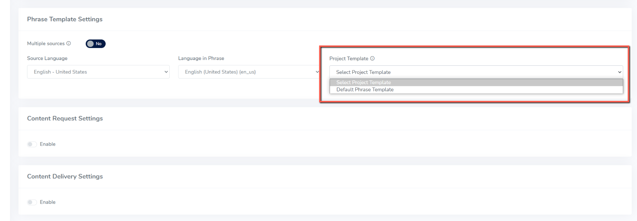Click the Project Template dropdown chevron

(x=620, y=72)
